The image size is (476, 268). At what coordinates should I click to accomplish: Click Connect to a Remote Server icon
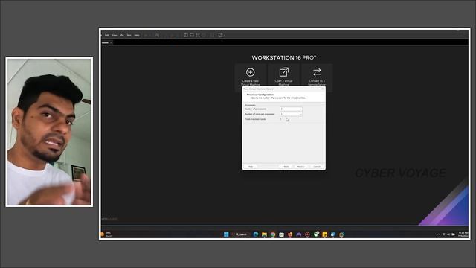pyautogui.click(x=317, y=72)
